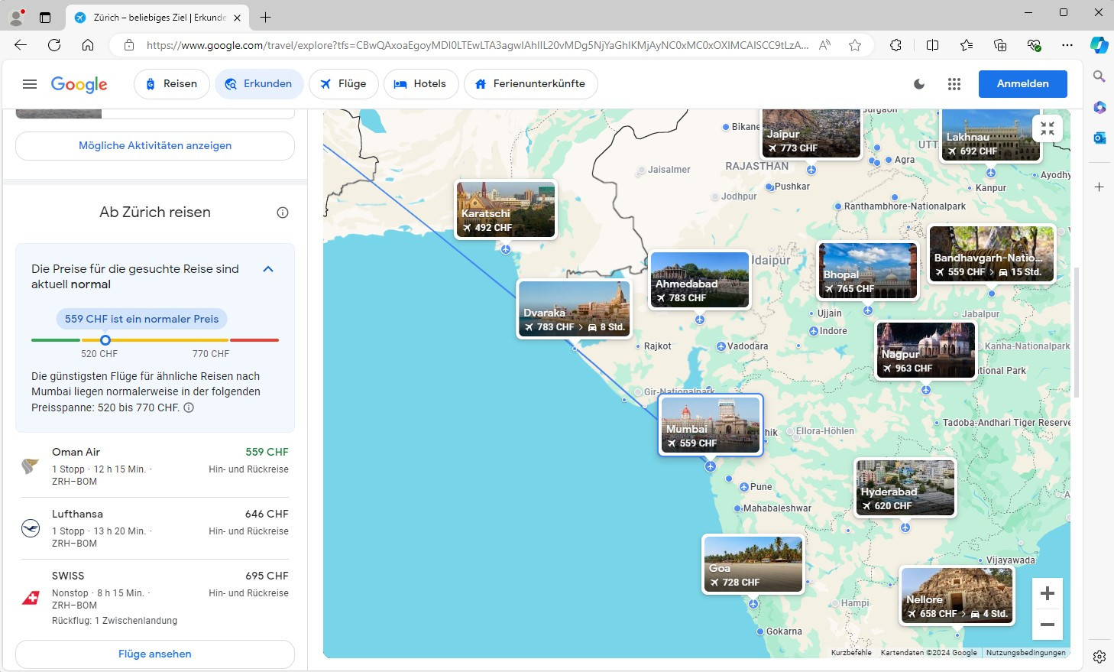
Task: Open the tab actions menu
Action: [x=45, y=17]
